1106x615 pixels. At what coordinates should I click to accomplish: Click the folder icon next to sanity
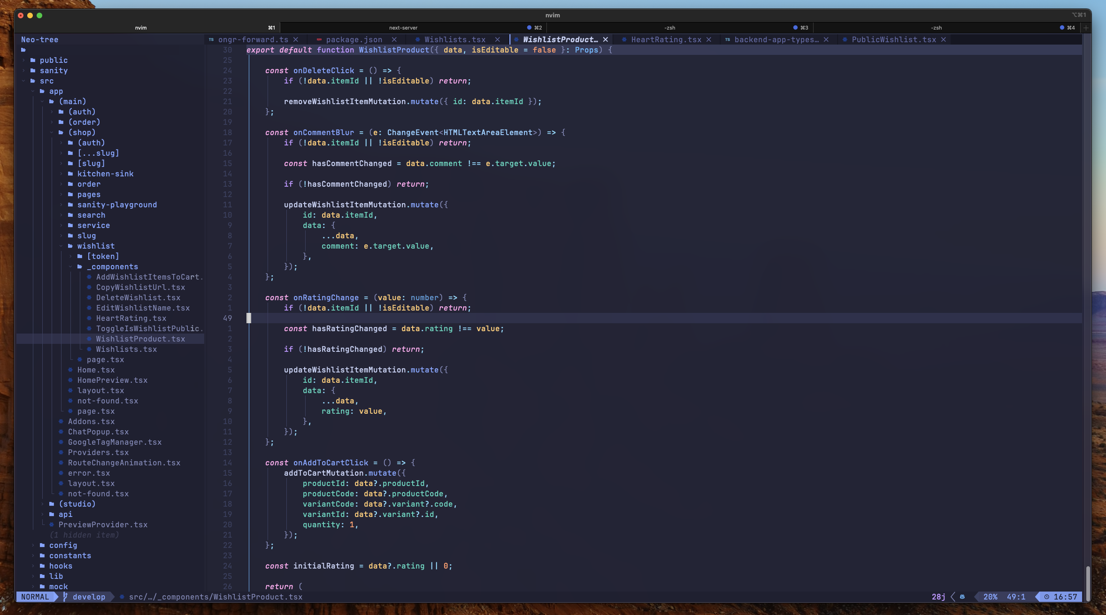tap(33, 70)
